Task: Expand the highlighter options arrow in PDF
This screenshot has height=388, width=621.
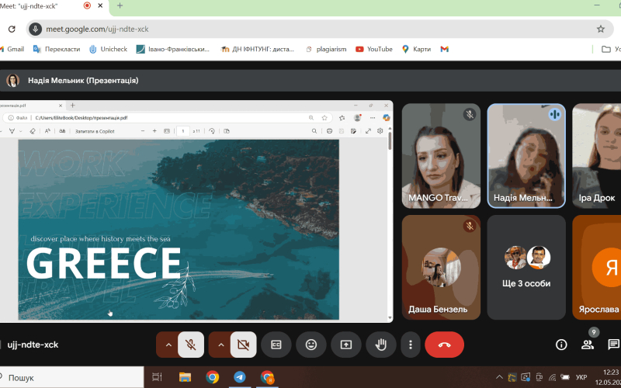Action: click(x=21, y=131)
